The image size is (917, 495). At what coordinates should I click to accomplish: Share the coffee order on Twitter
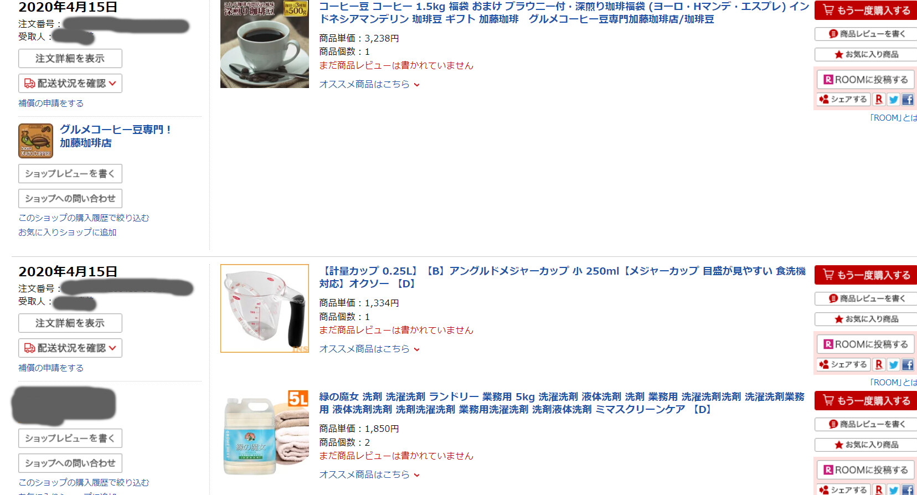(893, 100)
